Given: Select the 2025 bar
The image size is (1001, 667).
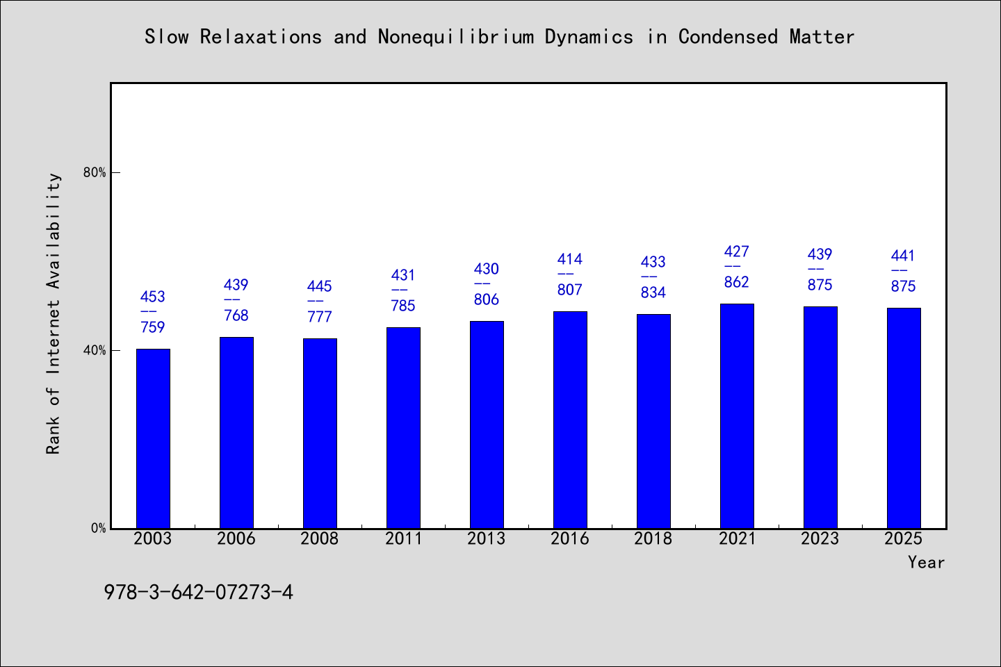Looking at the screenshot, I should coord(904,418).
